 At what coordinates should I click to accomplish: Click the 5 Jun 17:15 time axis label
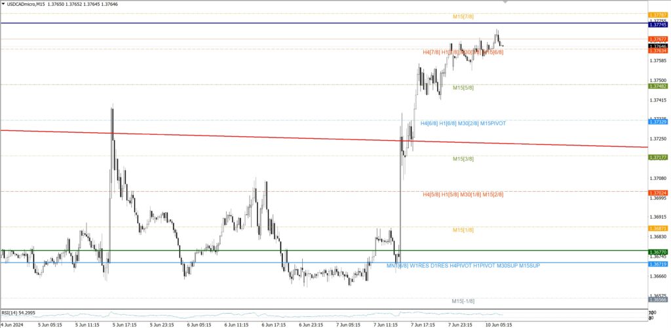125,324
